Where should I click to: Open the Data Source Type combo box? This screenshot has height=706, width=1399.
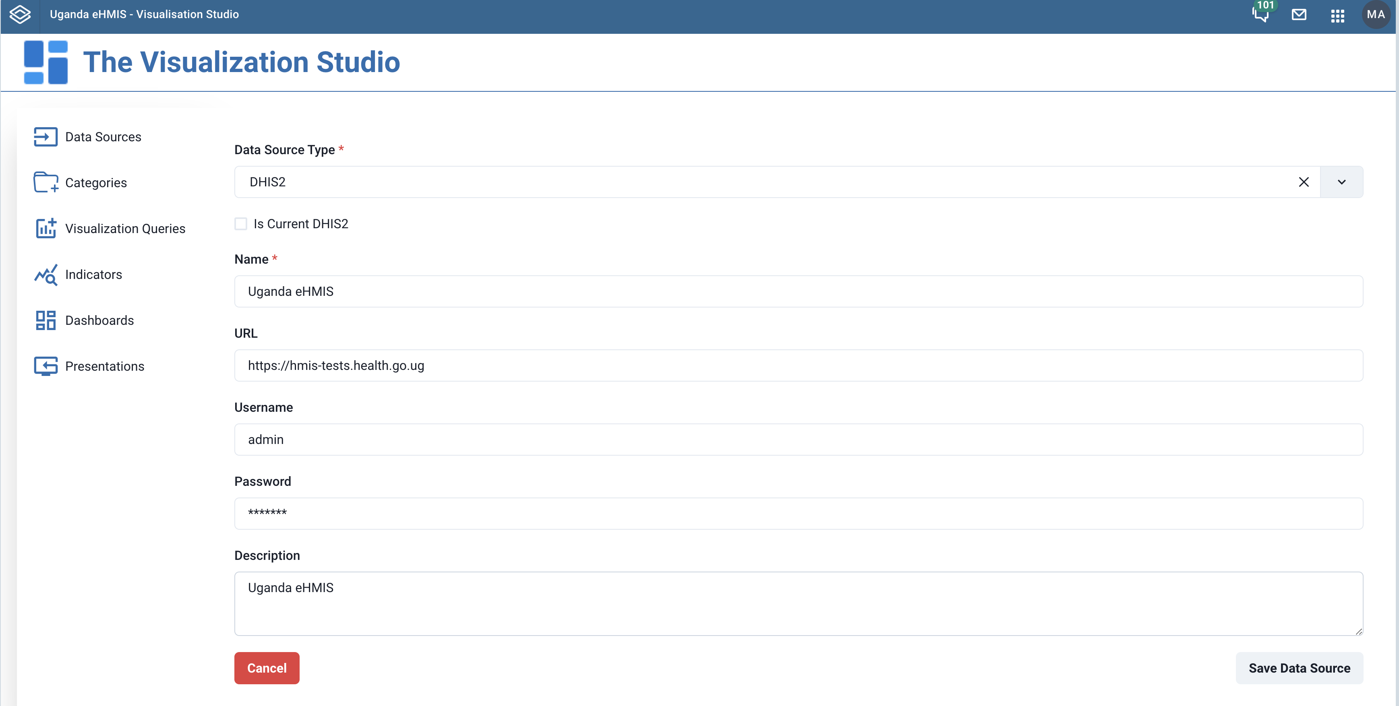[x=760, y=182]
